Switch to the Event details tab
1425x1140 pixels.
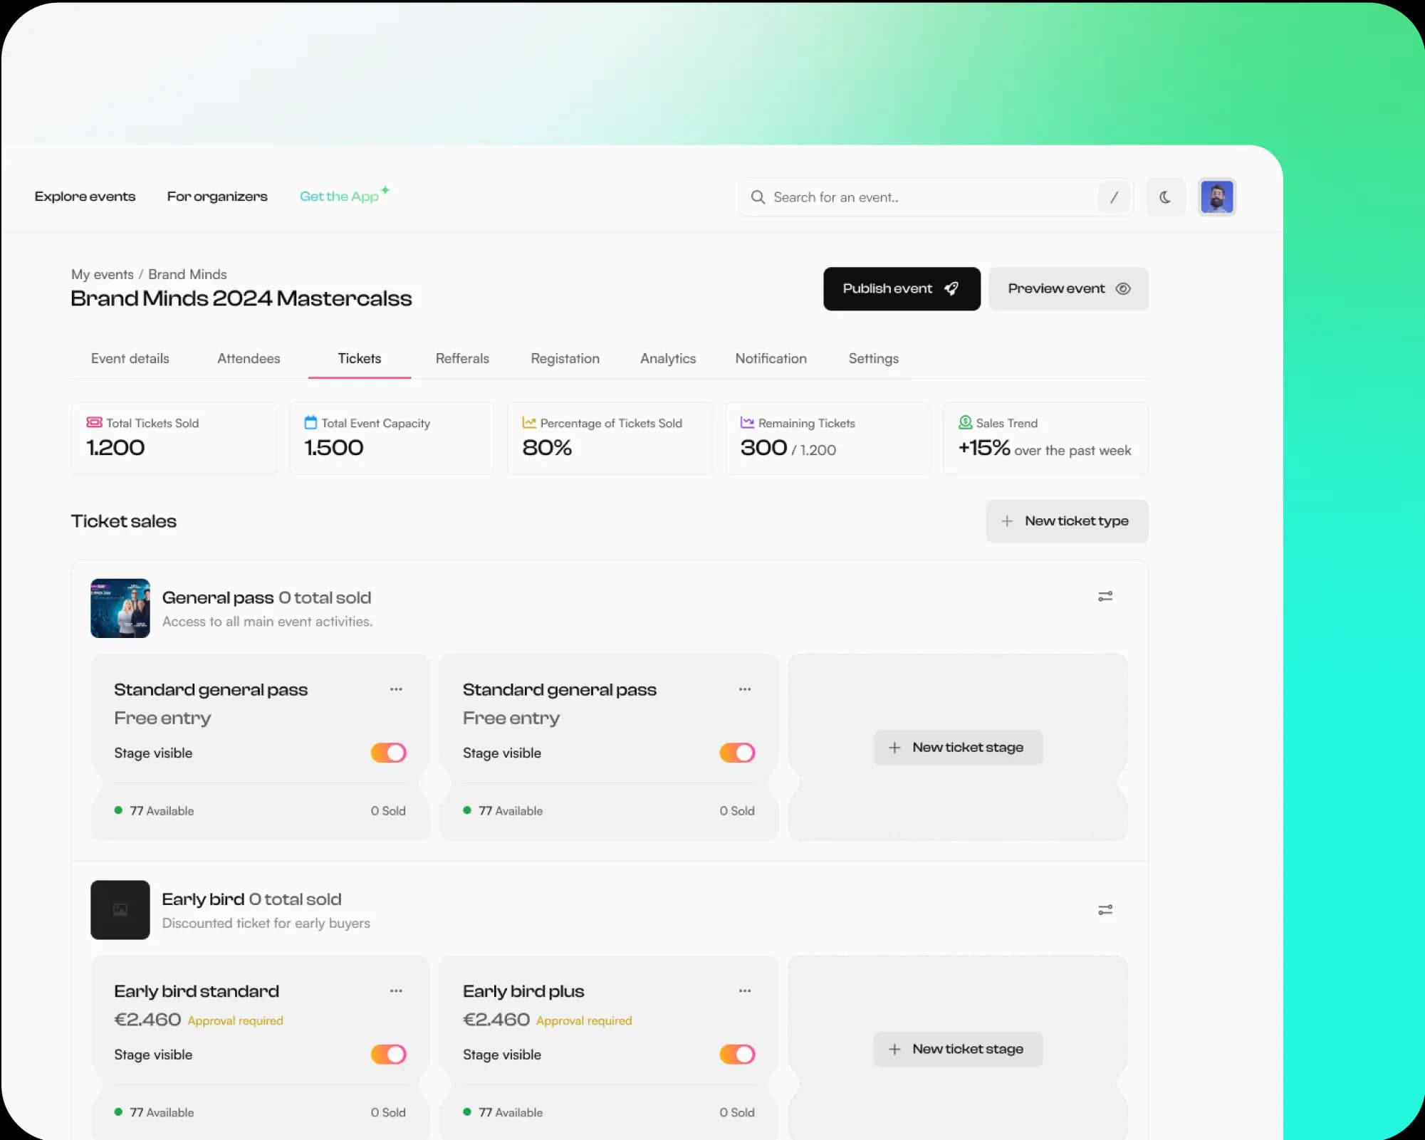pos(130,358)
